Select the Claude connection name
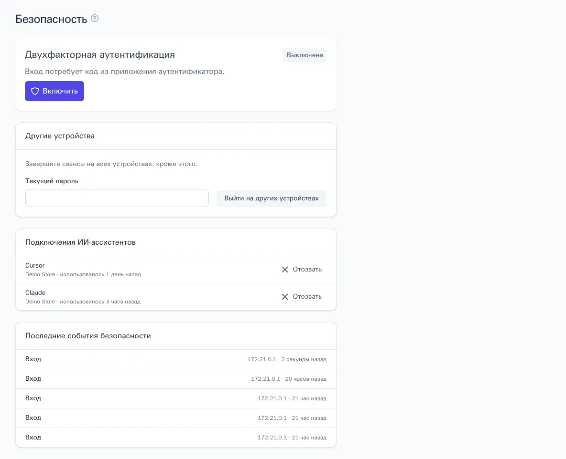 (x=35, y=292)
